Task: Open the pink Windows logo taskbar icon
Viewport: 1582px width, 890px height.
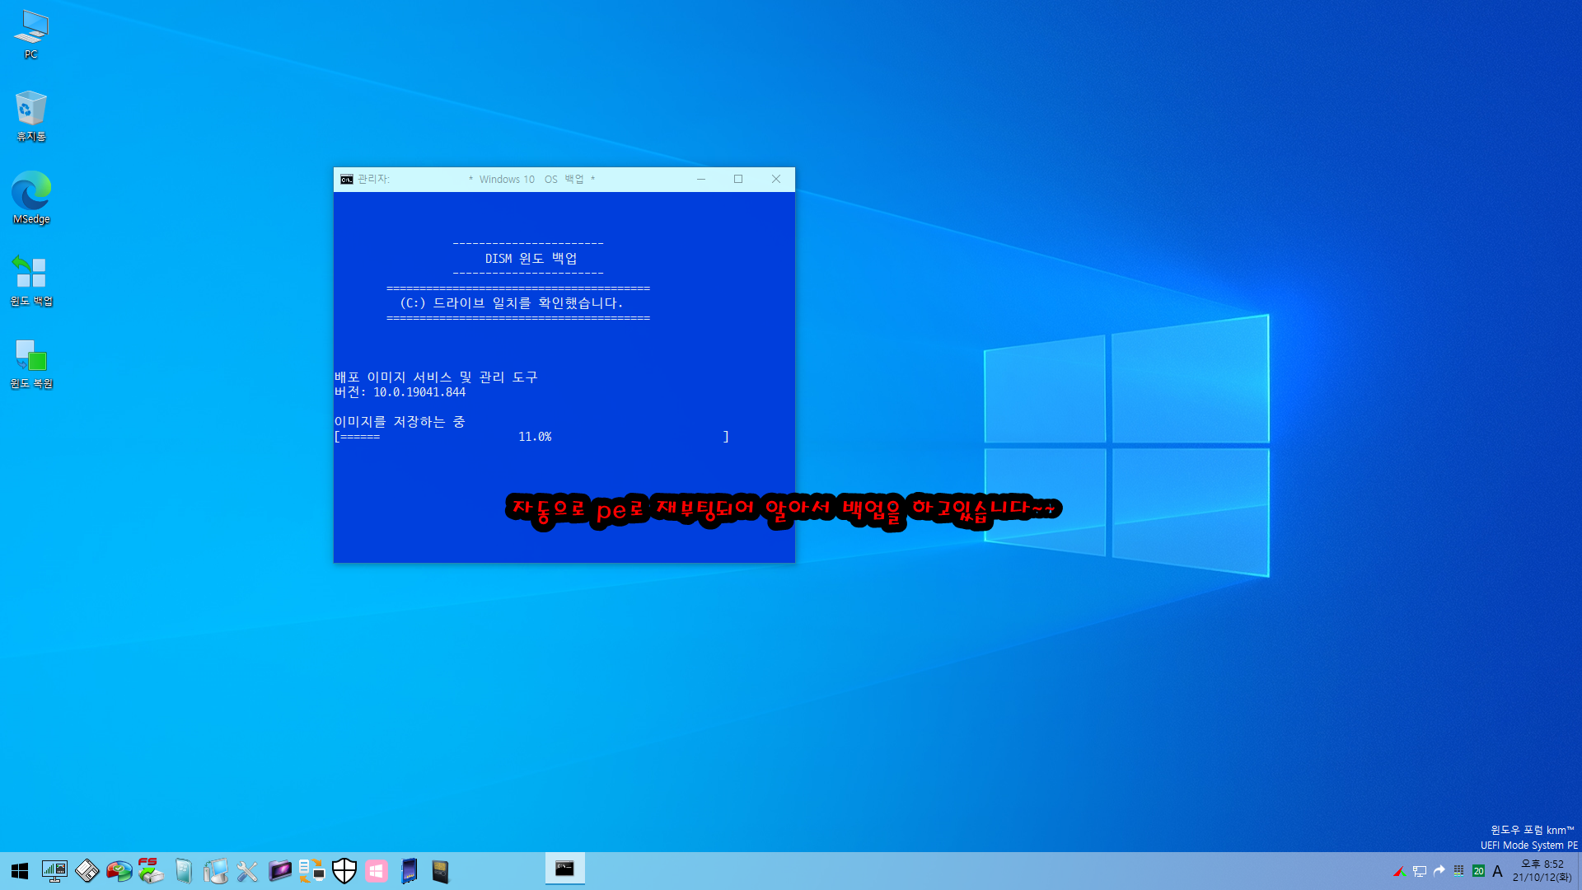Action: point(377,871)
